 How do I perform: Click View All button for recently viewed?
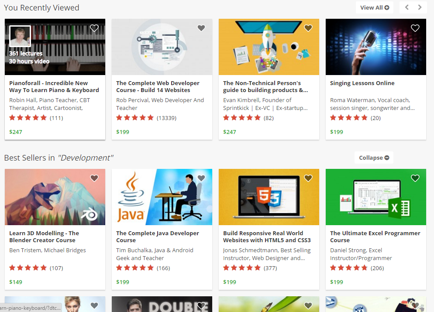374,7
